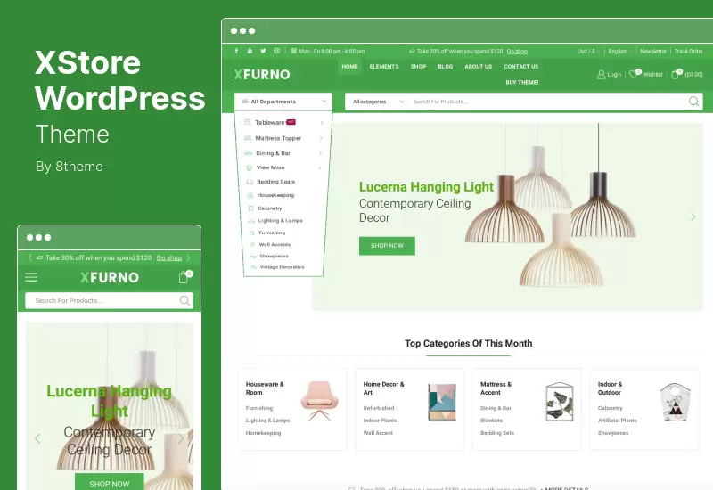Open the All categories search dropdown

378,102
